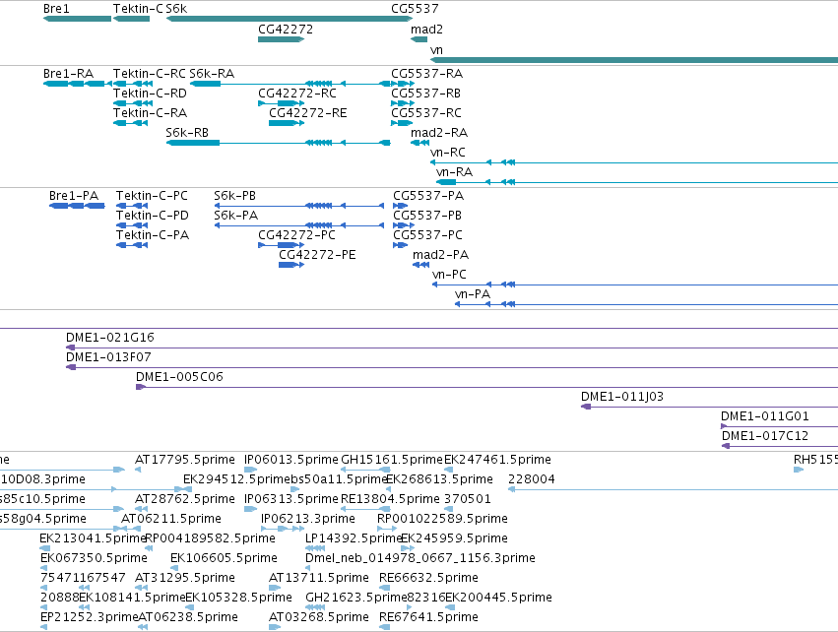This screenshot has height=632, width=838.
Task: Select the 228004 feature label
Action: click(531, 479)
